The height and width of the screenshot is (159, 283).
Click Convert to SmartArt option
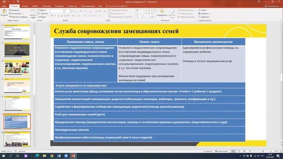tap(121, 17)
